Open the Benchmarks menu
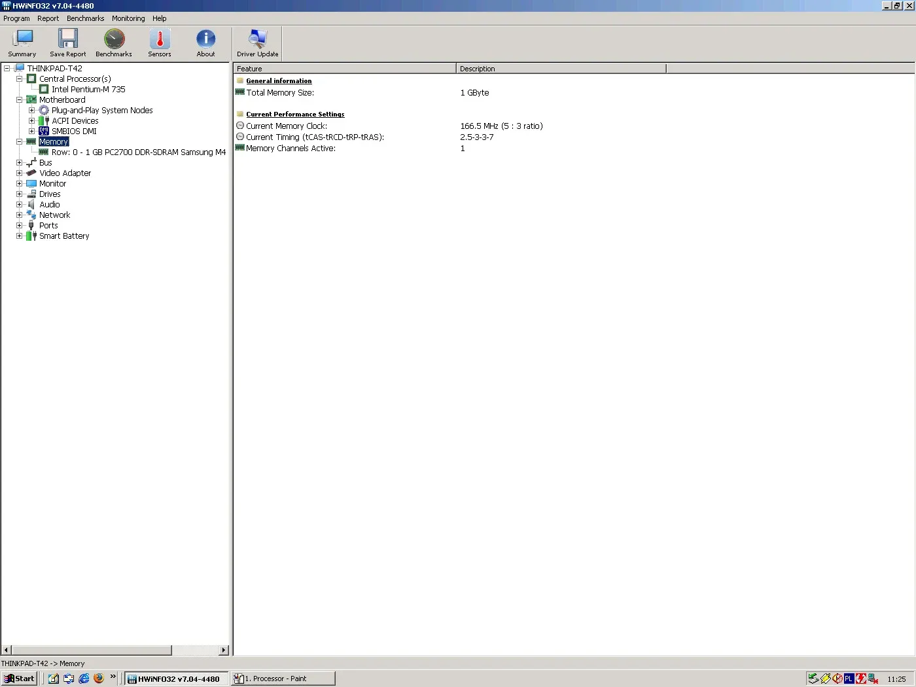Image resolution: width=916 pixels, height=687 pixels. tap(85, 18)
